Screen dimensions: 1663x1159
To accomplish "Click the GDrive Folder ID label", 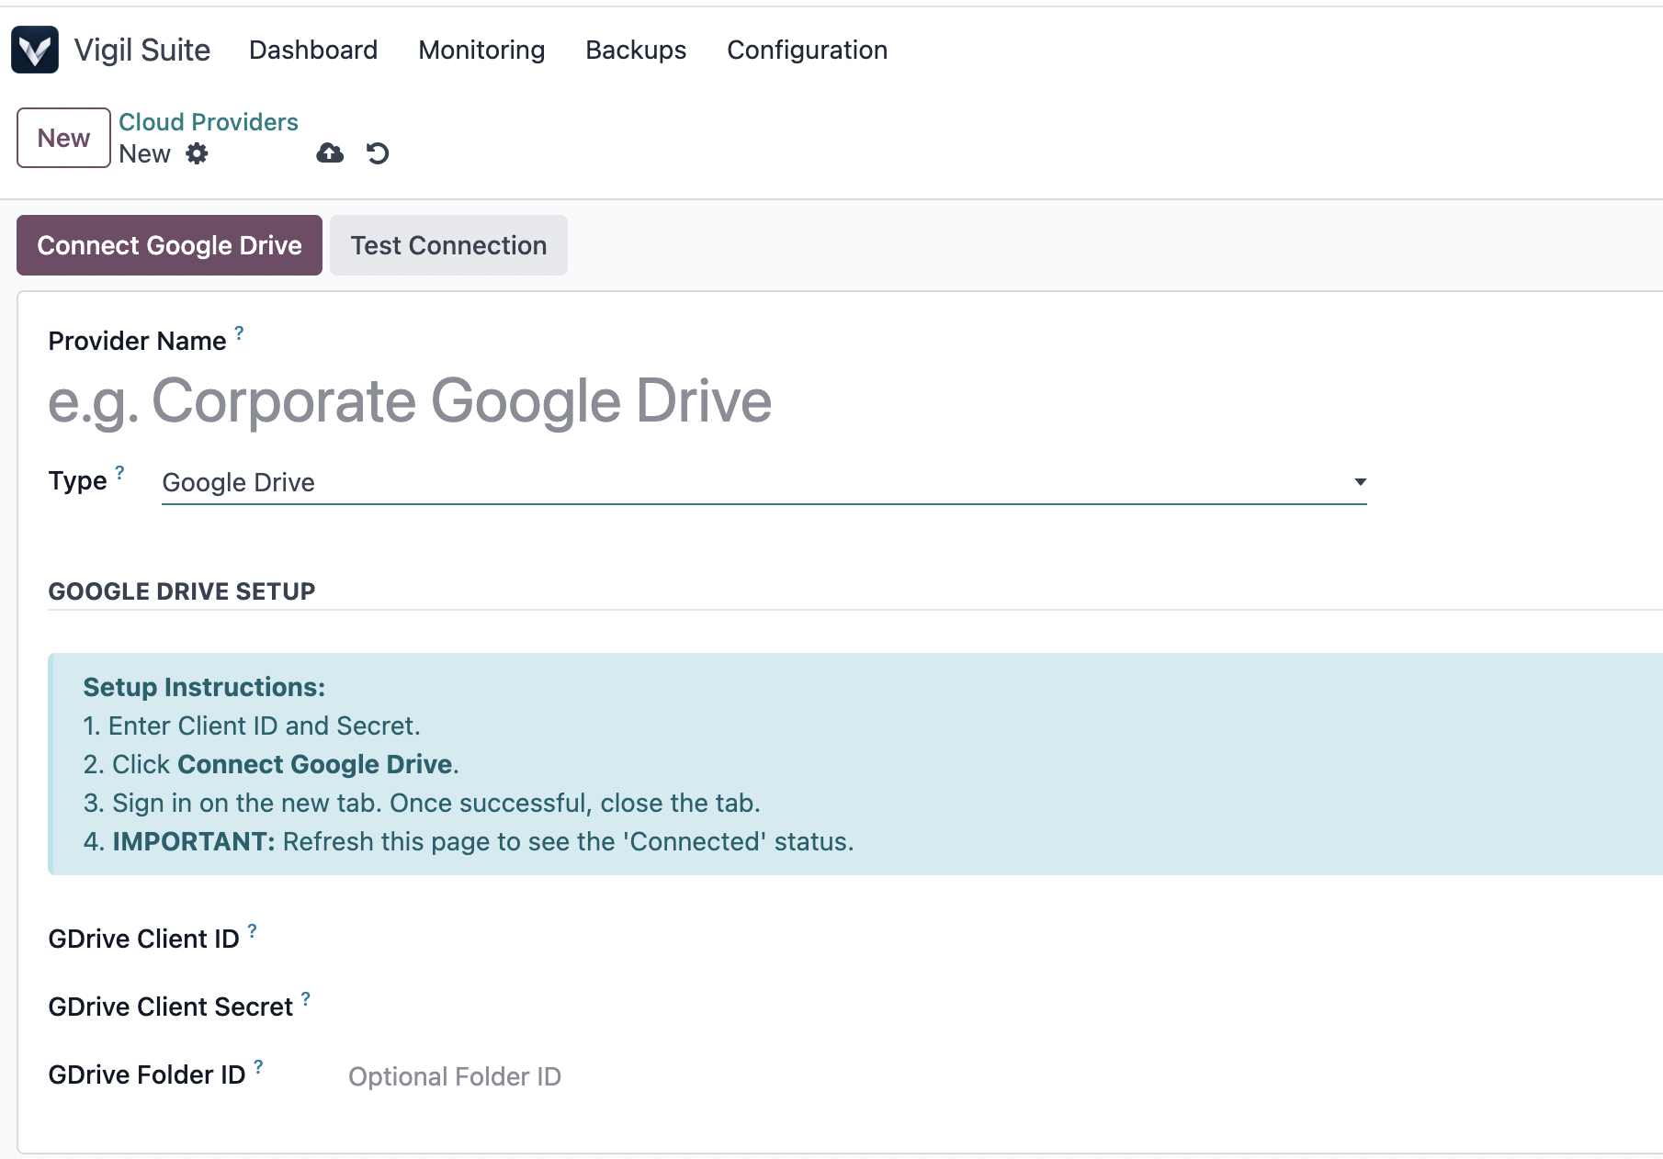I will (x=147, y=1075).
